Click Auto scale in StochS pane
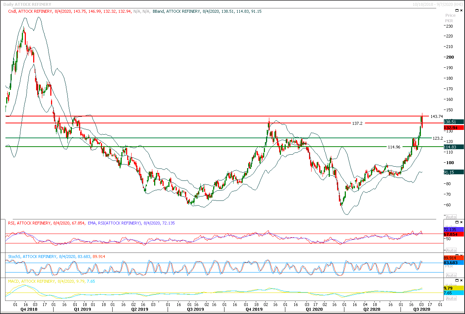The width and height of the screenshot is (465, 314). [451, 276]
